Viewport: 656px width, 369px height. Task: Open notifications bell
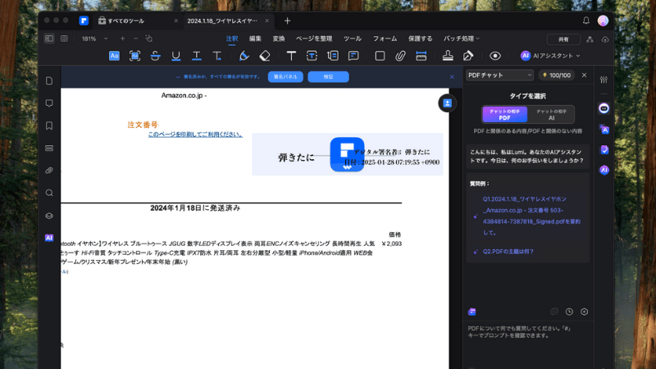(x=585, y=20)
